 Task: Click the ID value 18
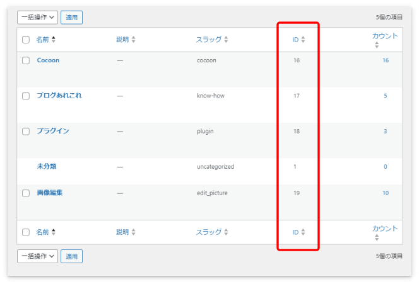click(297, 131)
